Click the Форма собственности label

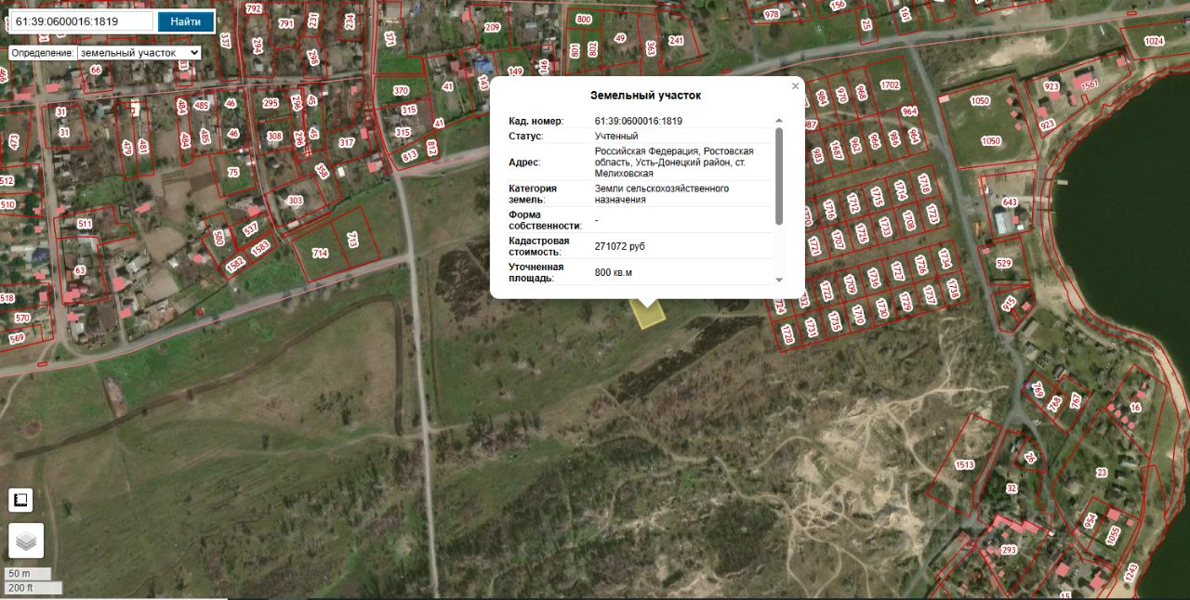(x=545, y=220)
